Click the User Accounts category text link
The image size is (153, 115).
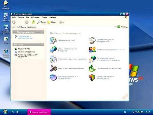[110, 50]
